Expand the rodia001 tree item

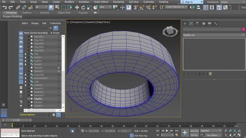pyautogui.click(x=26, y=85)
